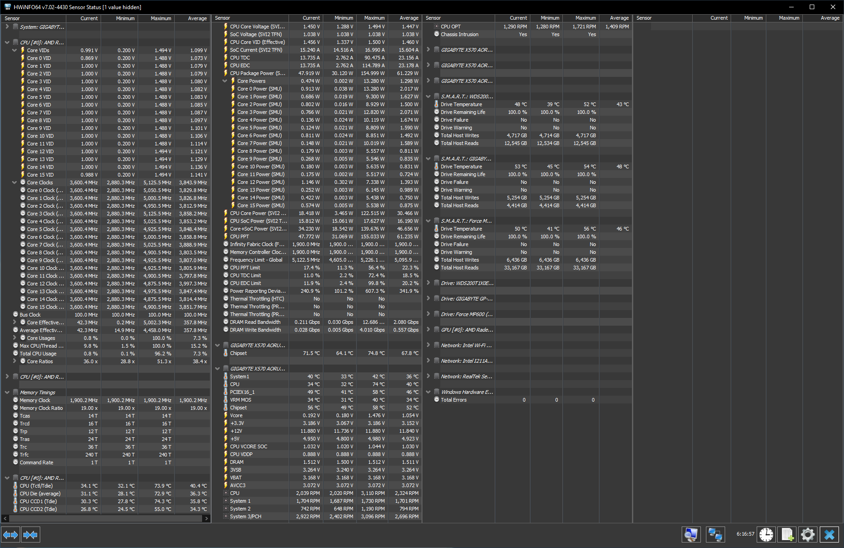Screen dimensions: 844x548
Task: Click the icon beside DRAM Read Bandwidth
Action: pos(225,322)
